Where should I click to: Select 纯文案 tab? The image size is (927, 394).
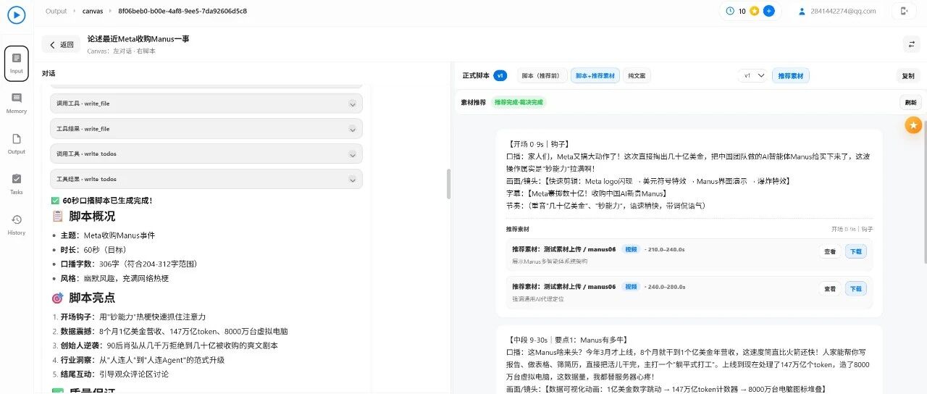click(x=637, y=75)
